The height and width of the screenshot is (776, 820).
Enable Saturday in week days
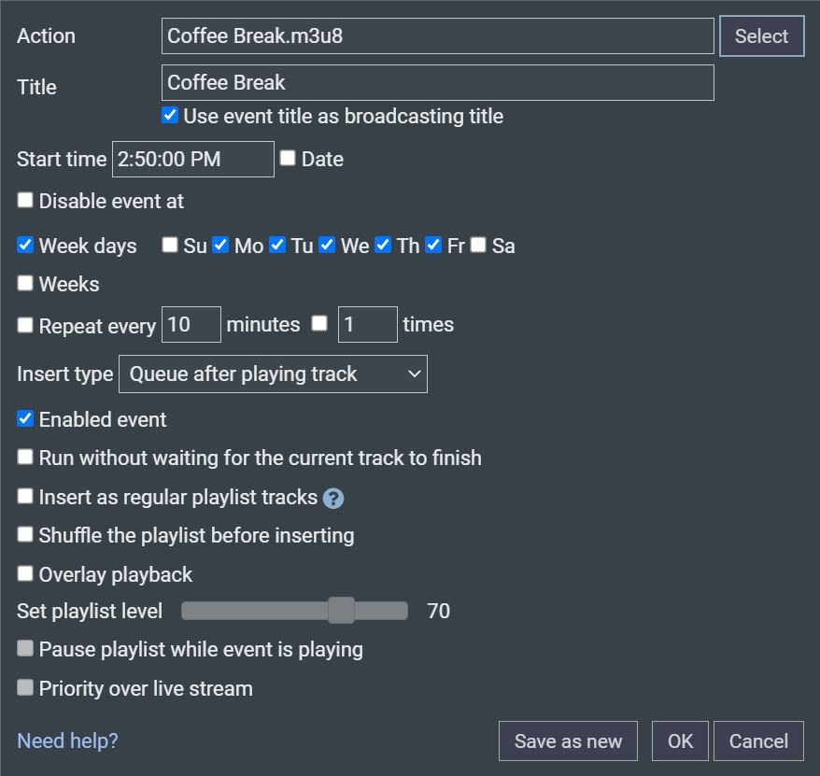tap(478, 245)
